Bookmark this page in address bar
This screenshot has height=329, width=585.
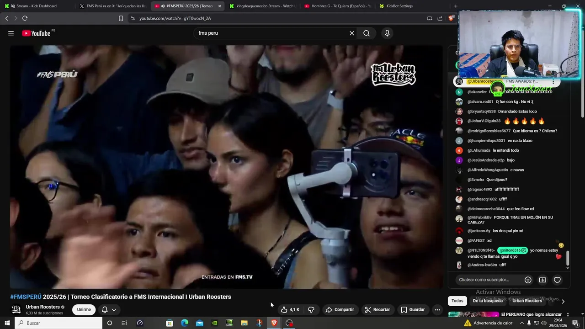[x=121, y=18]
